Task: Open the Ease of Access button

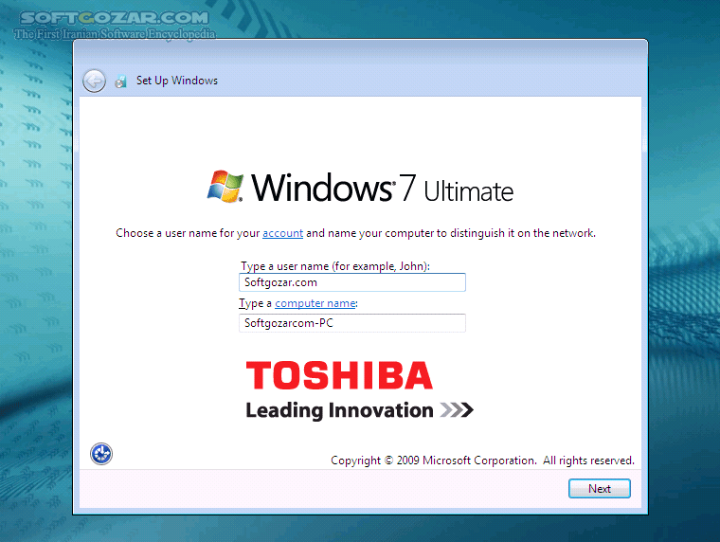Action: click(101, 454)
